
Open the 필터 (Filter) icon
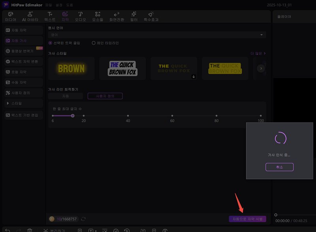point(134,16)
